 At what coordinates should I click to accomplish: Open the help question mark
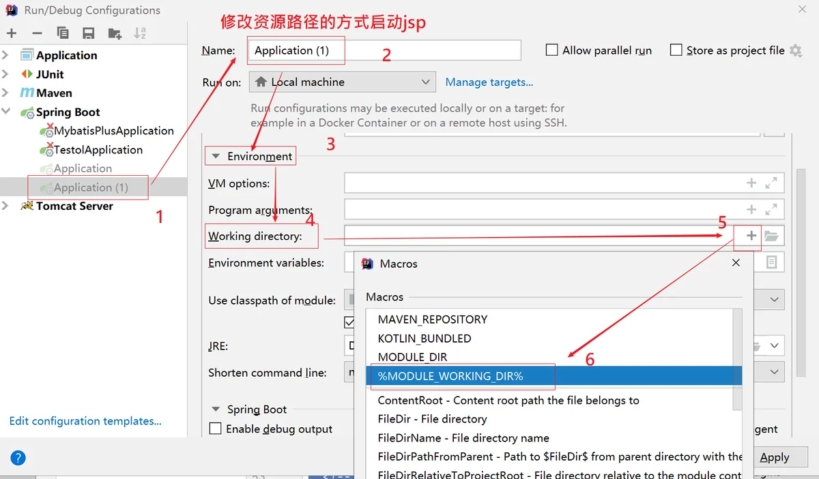[18, 458]
